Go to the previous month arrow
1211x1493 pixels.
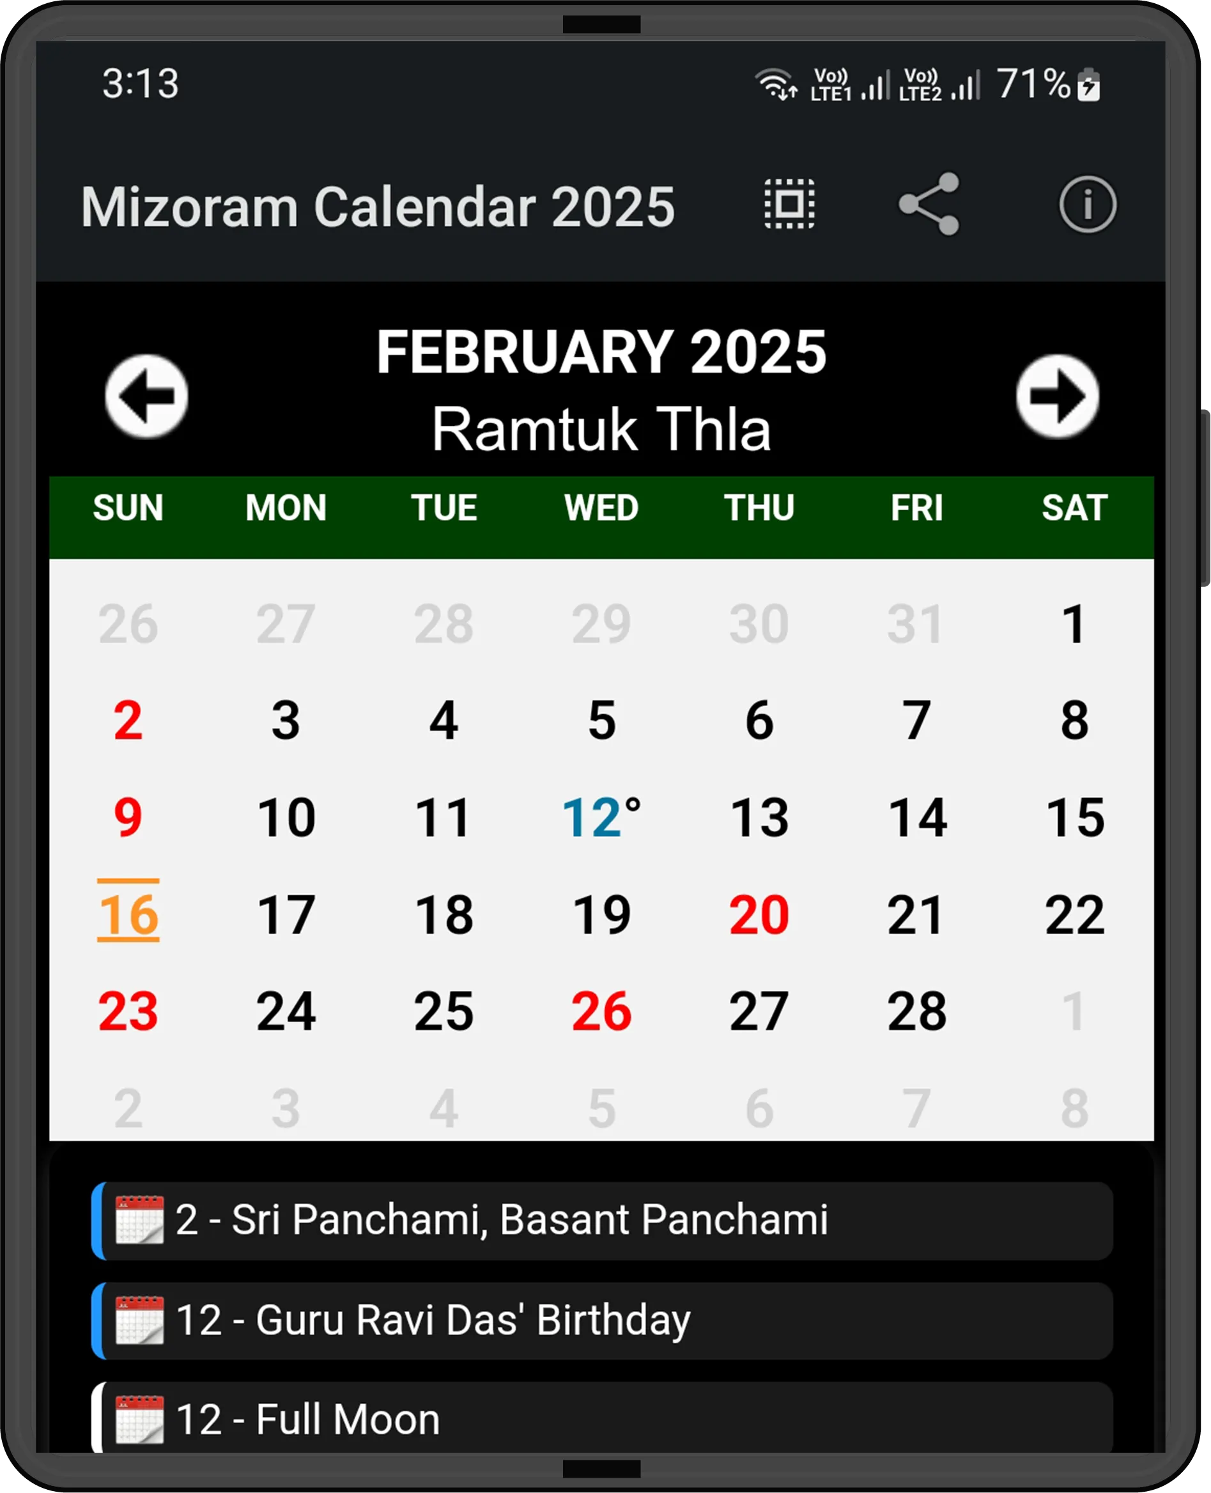(146, 396)
